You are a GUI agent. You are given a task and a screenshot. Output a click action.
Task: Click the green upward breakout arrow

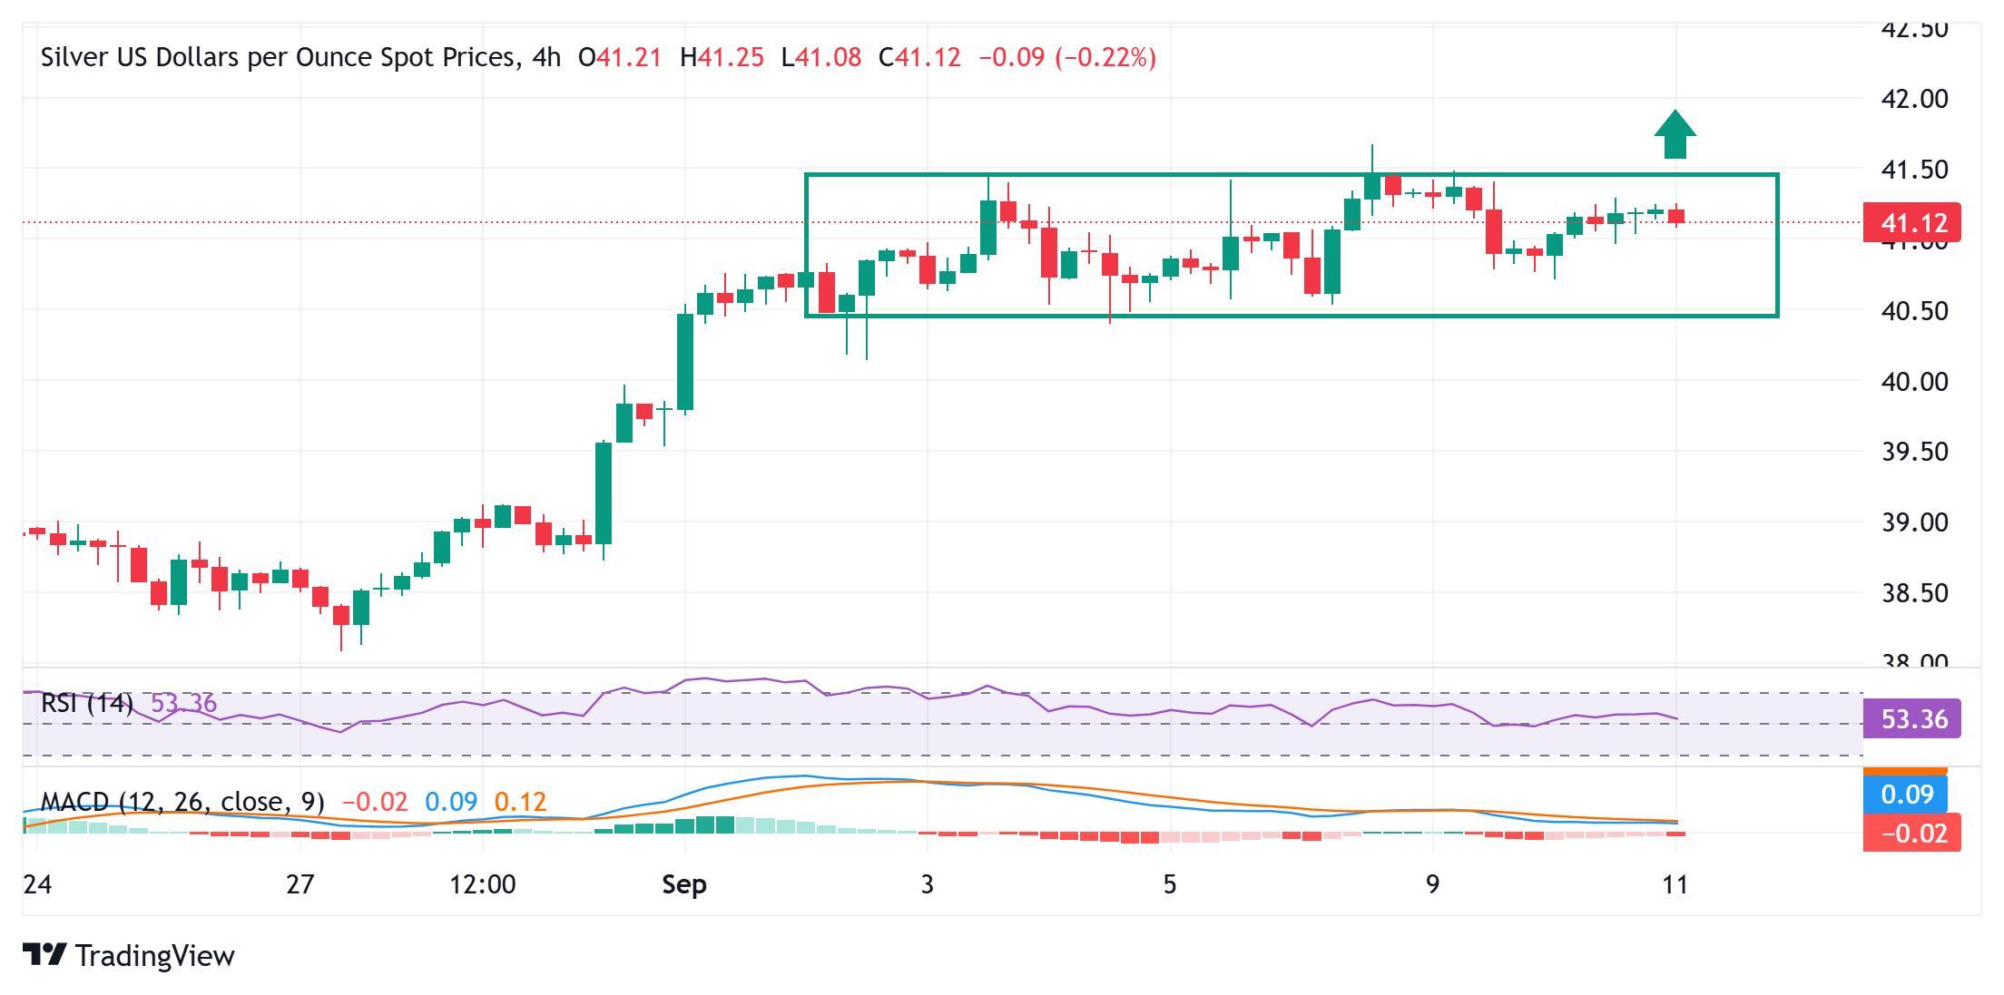1675,134
